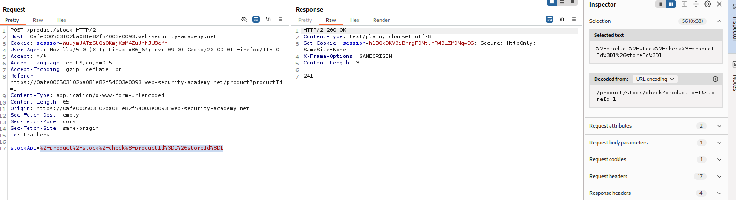Image resolution: width=736 pixels, height=200 pixels.
Task: Toggle line wrap in Request panel
Action: tap(256, 20)
